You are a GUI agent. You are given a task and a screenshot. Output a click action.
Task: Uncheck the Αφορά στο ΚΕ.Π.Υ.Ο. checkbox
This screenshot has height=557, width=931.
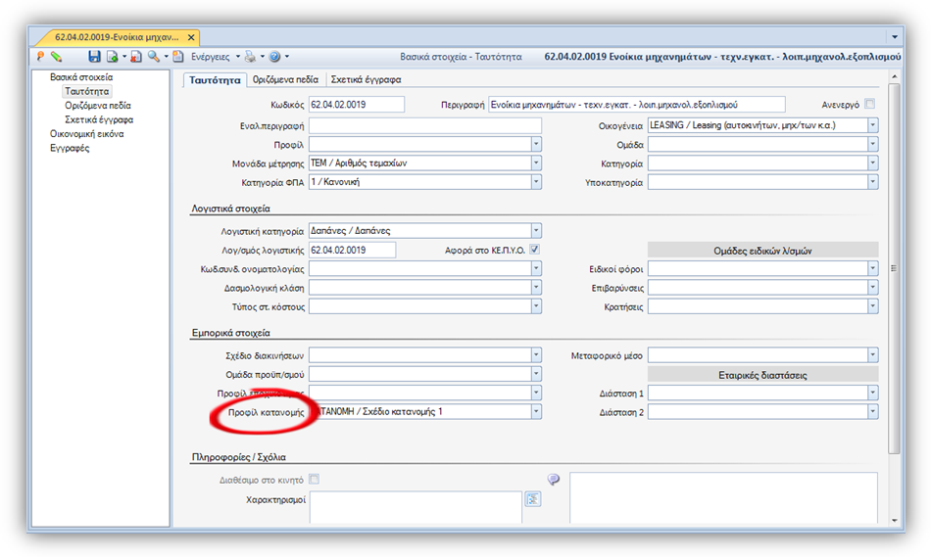point(535,250)
